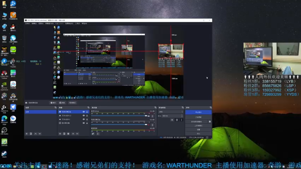Screen dimensions: 301x169
Task: Click the blue 停止推流 button
Action: coord(198,112)
